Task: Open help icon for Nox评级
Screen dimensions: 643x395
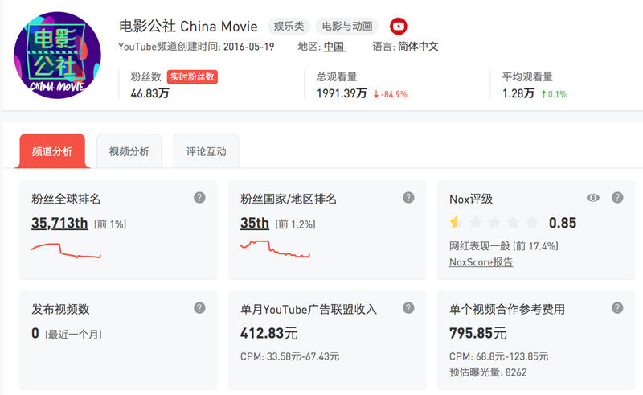Action: 617,198
